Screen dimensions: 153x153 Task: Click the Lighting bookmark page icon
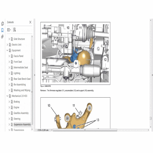pos(12,73)
